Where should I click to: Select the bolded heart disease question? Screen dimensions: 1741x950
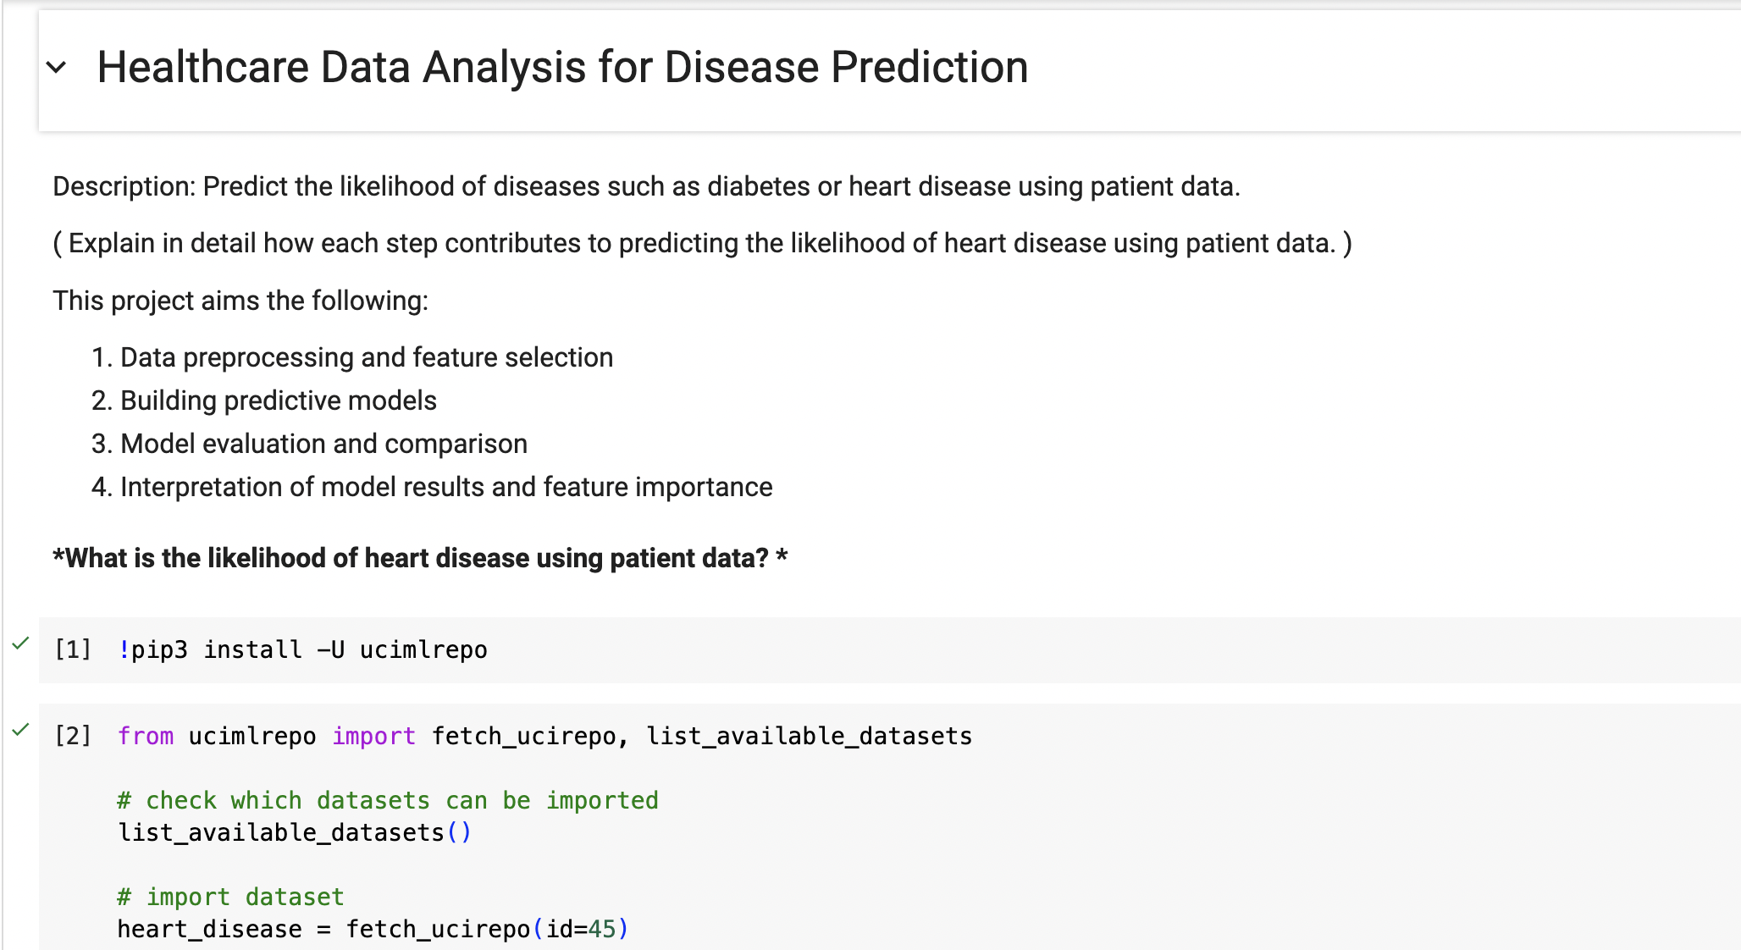(x=419, y=558)
